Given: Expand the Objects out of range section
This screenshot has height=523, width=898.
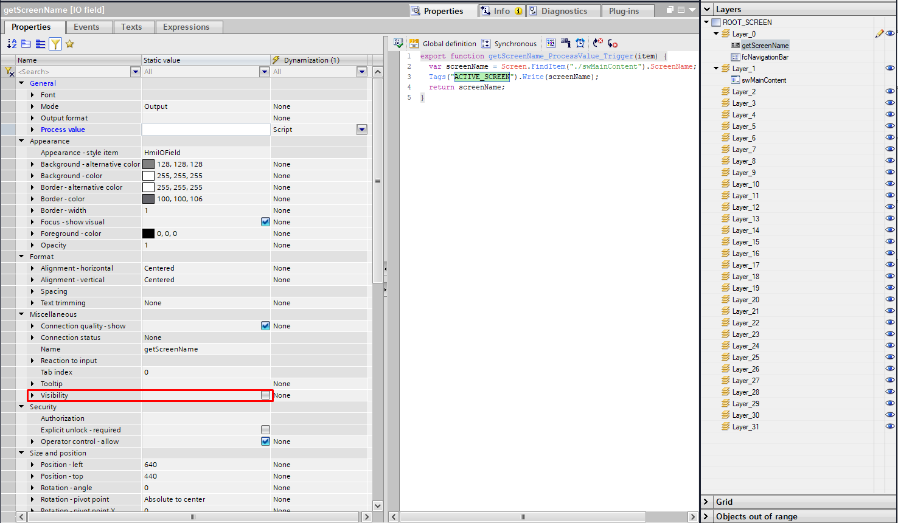Looking at the screenshot, I should pyautogui.click(x=706, y=516).
